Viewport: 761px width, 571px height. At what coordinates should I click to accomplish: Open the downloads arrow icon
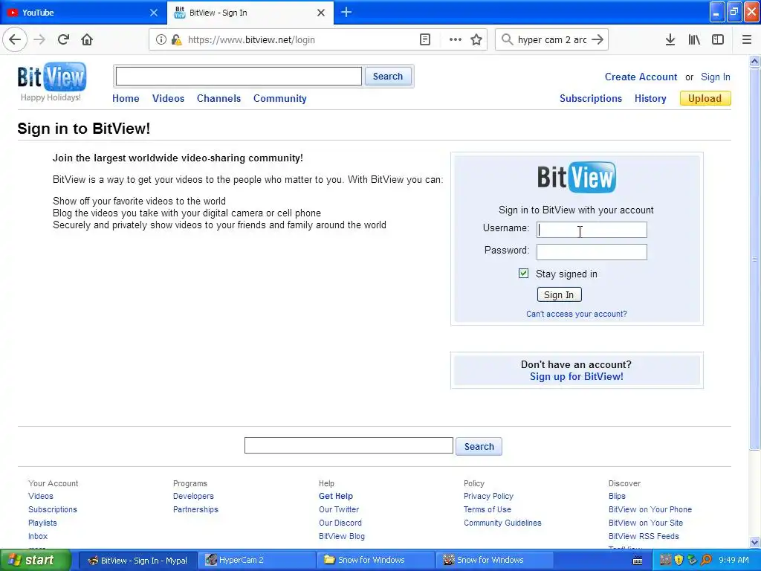[670, 40]
